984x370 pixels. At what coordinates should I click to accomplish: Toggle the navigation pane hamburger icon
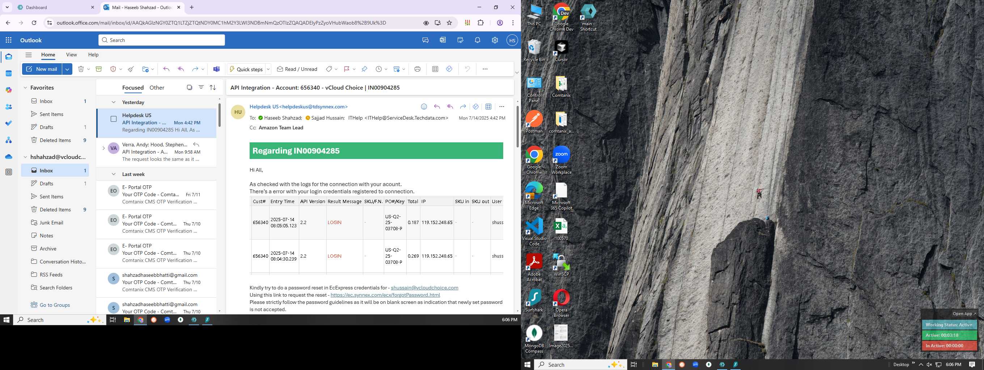[29, 55]
